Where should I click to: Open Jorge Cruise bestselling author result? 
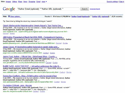pyautogui.click(x=31, y=47)
